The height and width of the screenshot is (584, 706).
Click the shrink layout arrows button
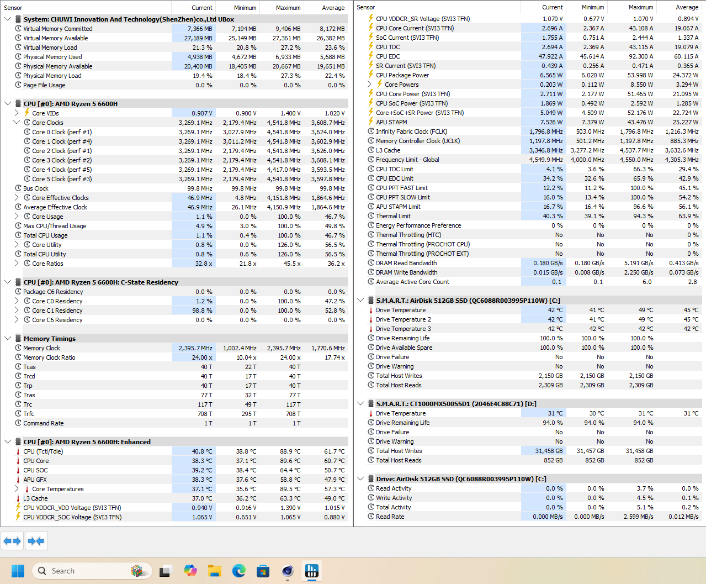(x=36, y=541)
